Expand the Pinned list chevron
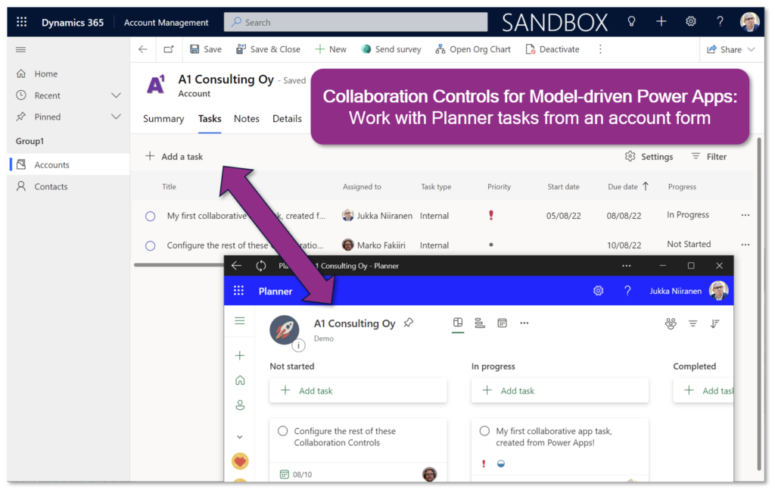 pos(116,117)
